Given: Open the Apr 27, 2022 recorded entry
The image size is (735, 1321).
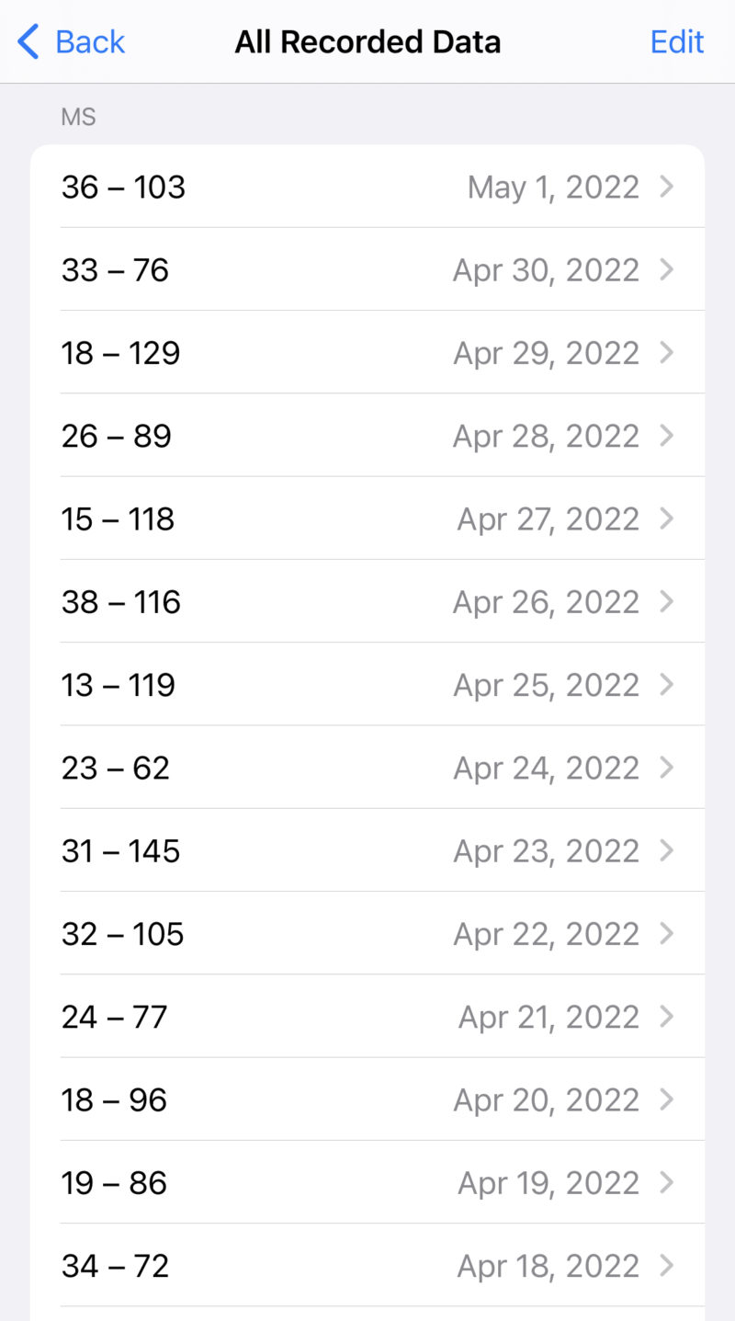Looking at the screenshot, I should pyautogui.click(x=367, y=518).
